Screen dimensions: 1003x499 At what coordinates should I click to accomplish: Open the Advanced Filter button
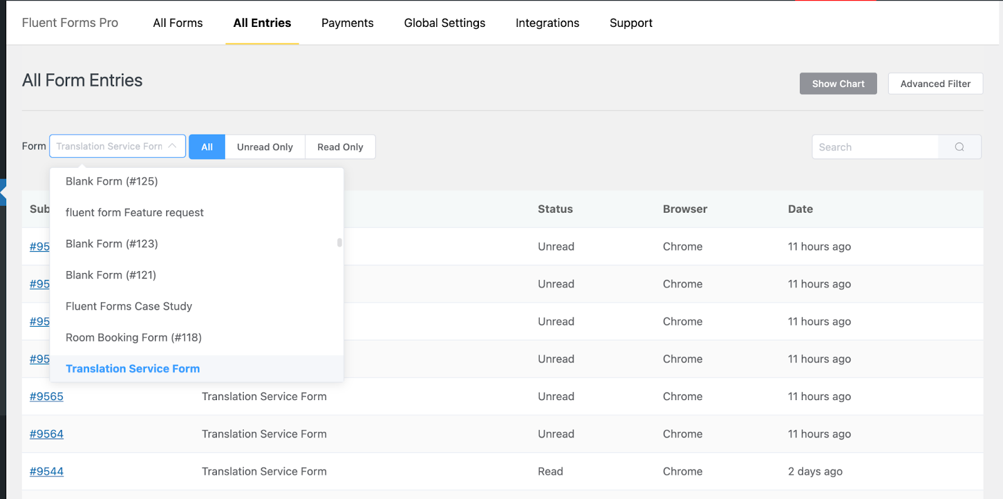coord(935,84)
